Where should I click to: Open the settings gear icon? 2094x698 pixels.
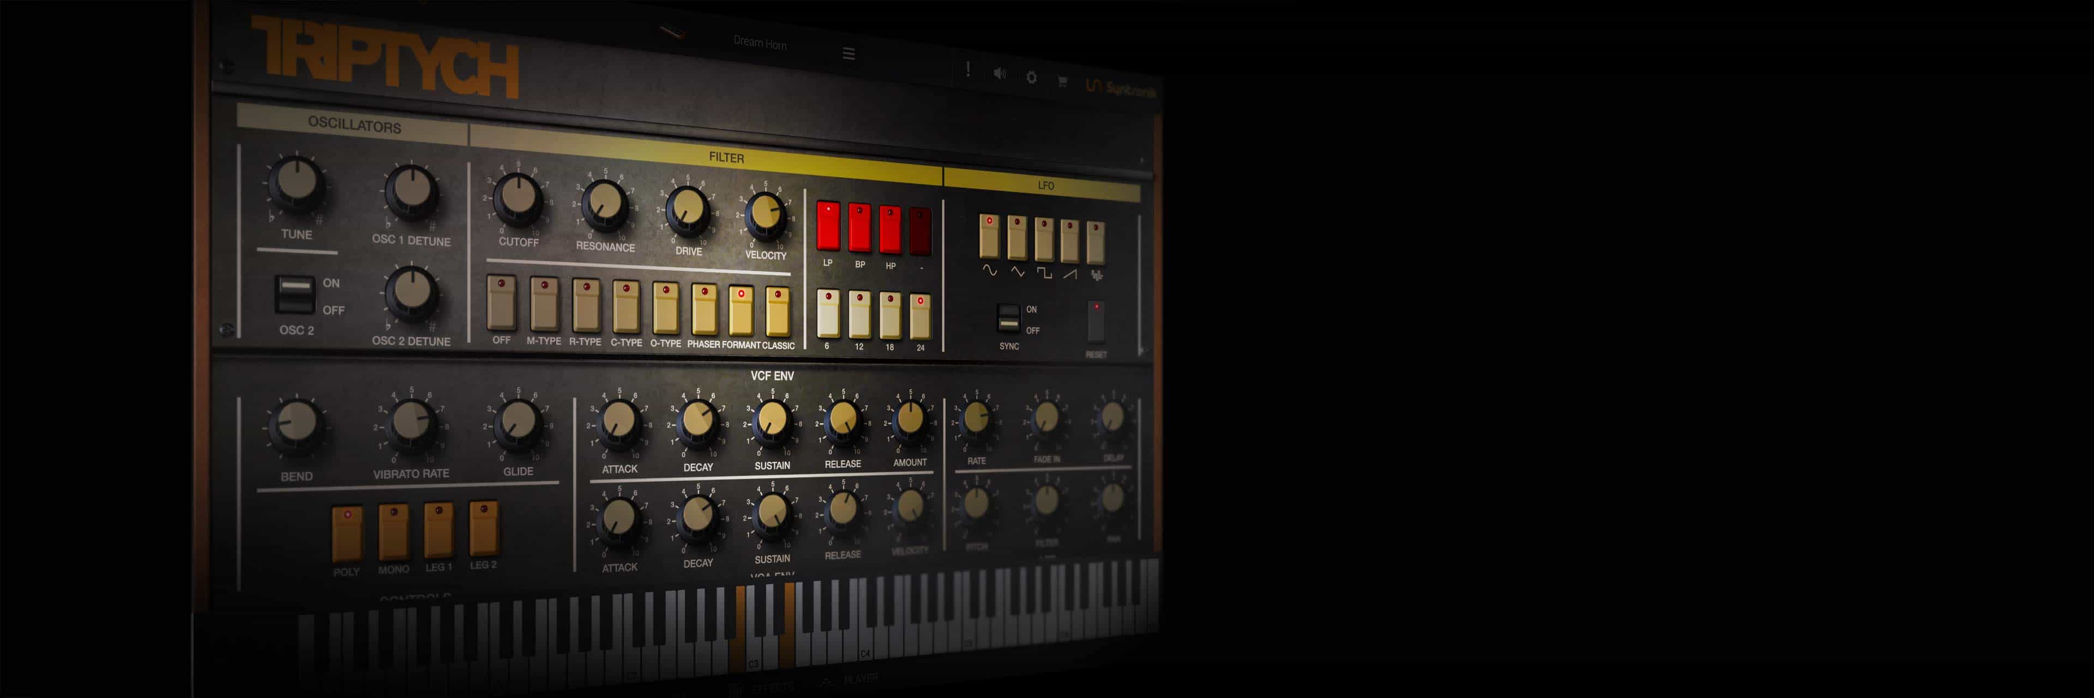pyautogui.click(x=1031, y=77)
